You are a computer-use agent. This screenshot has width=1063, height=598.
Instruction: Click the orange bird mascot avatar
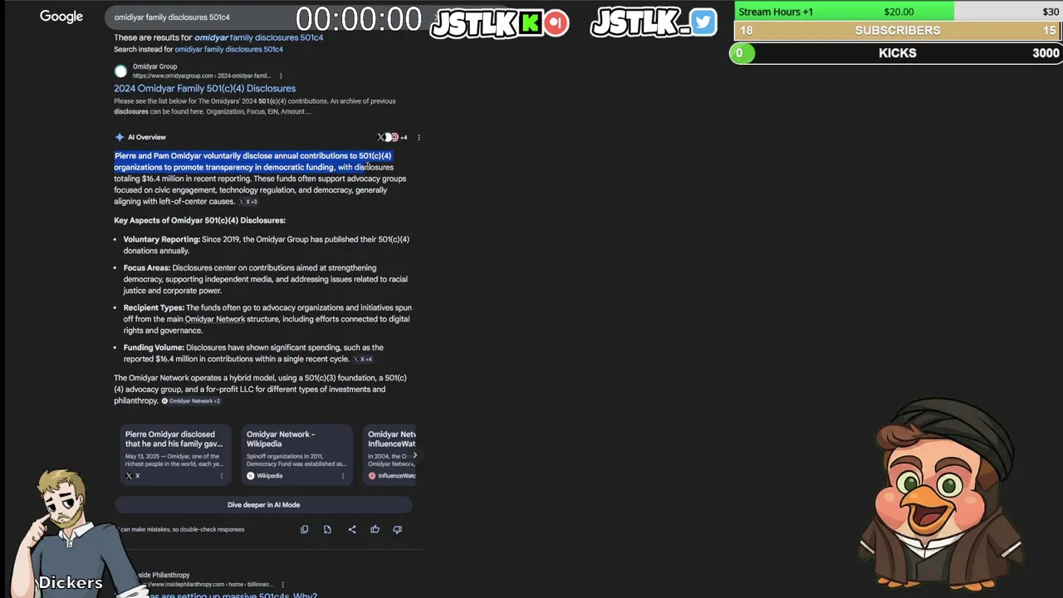tap(941, 494)
